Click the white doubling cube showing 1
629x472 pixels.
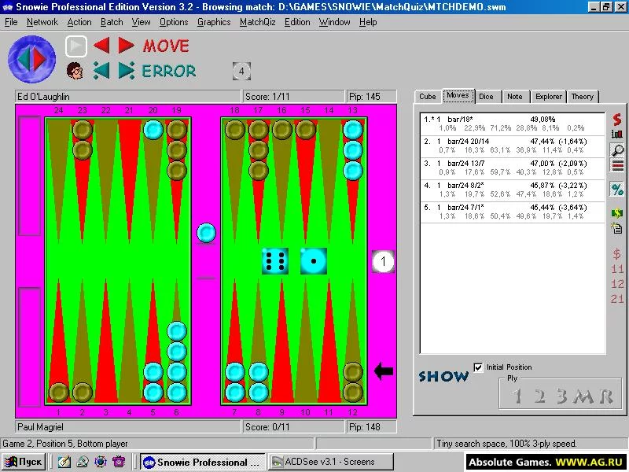(383, 262)
